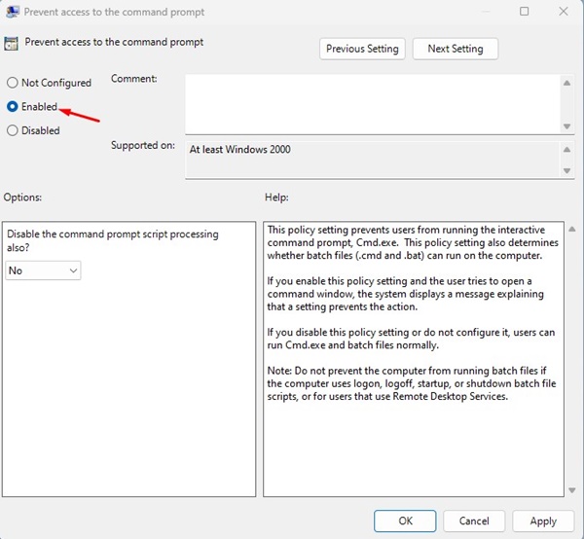Click the title bar policy editor icon
Image resolution: width=584 pixels, height=539 pixels.
pyautogui.click(x=13, y=12)
